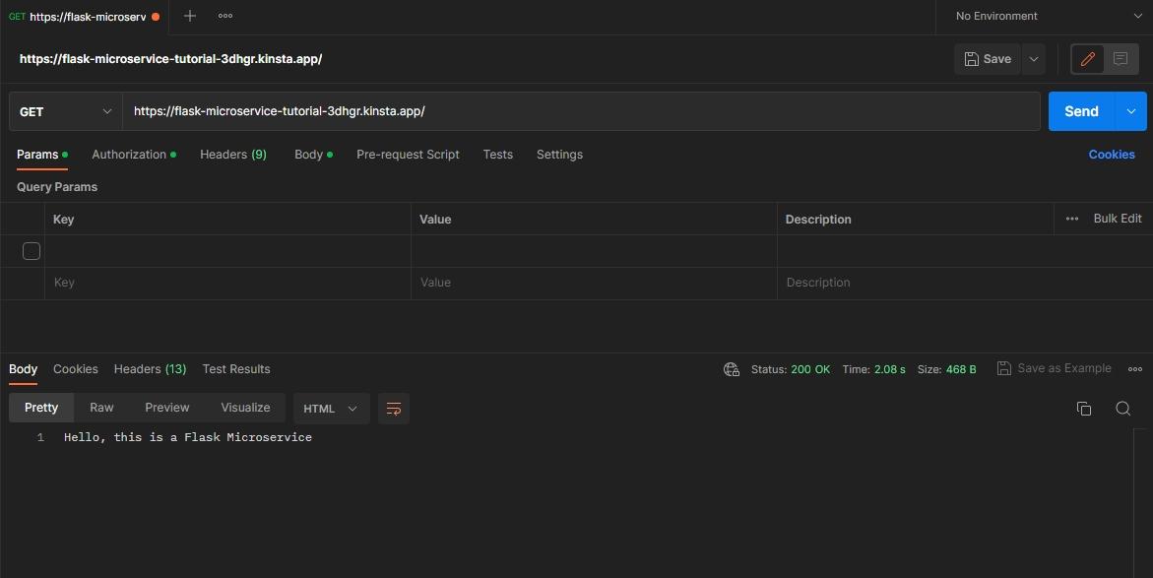Switch to edit mode pencil icon
Viewport: 1153px width, 578px height.
tap(1088, 59)
